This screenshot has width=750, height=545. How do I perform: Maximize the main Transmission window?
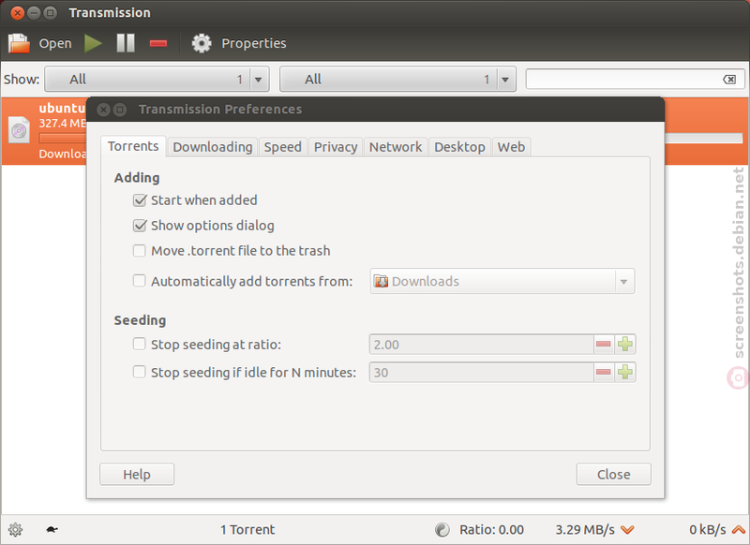(50, 13)
